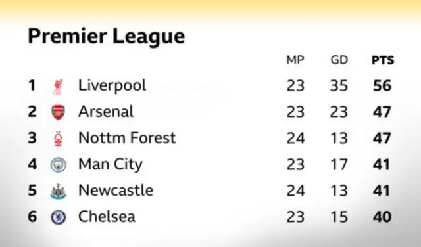
Task: Click the Man City badge icon
Action: 59,165
